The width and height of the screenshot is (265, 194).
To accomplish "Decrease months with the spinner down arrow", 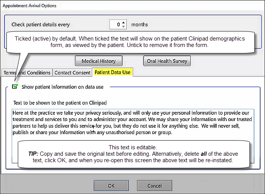I will (x=123, y=27).
